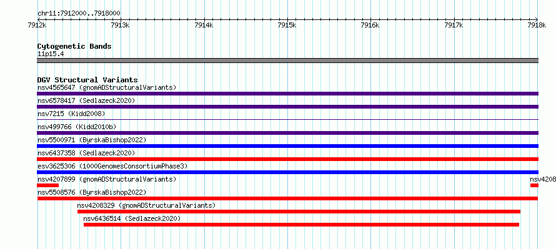Select the red bar for nsv5508576

pos(287,198)
